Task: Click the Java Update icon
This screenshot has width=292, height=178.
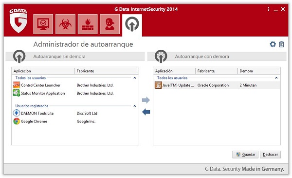Action: tap(158, 85)
